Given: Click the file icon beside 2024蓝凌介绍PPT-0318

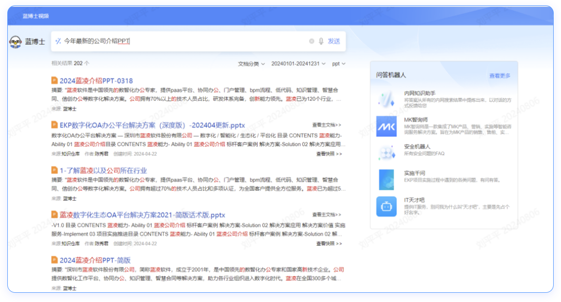Looking at the screenshot, I should pos(54,80).
